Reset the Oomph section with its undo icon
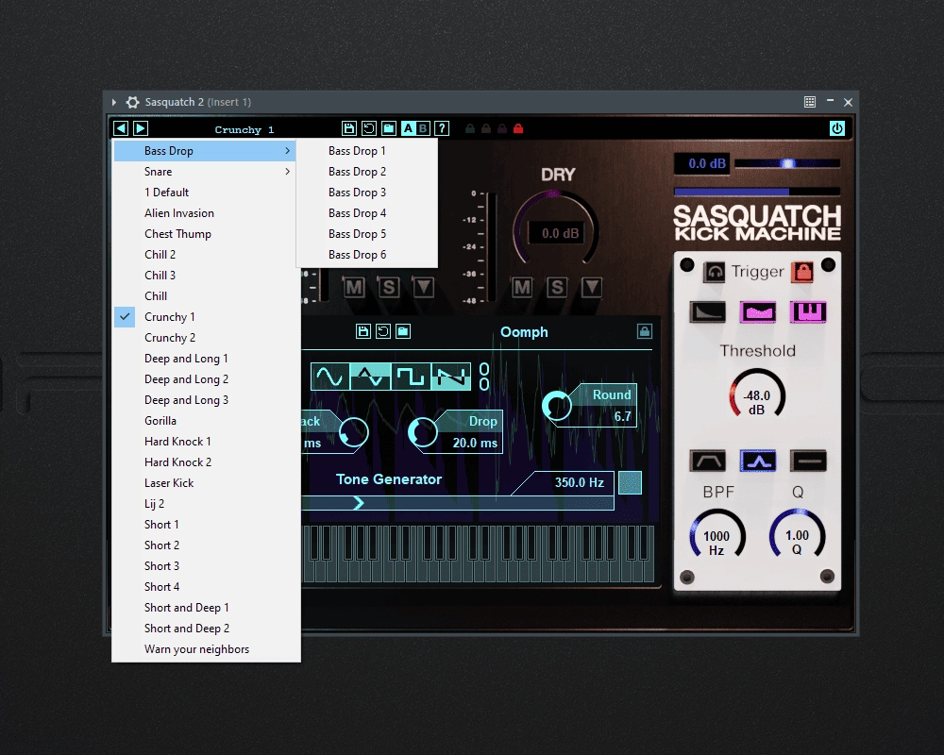The height and width of the screenshot is (755, 944). point(383,331)
